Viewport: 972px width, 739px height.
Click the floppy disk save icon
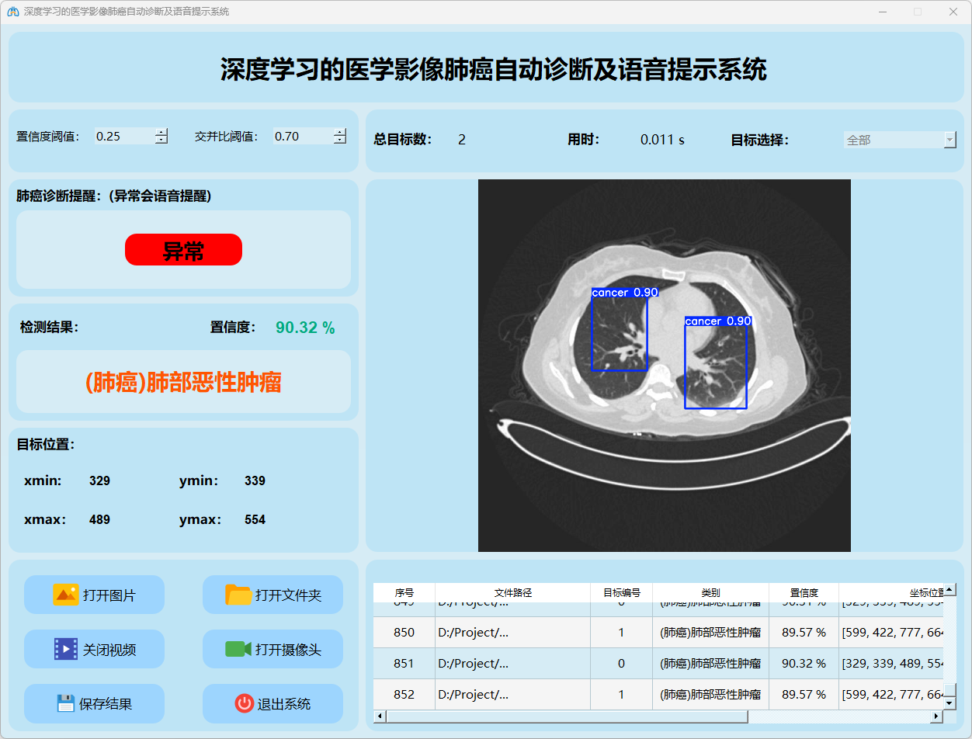(66, 703)
